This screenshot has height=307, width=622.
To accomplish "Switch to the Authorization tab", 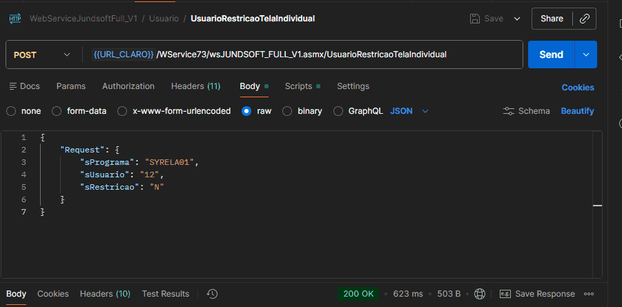I will coord(128,86).
